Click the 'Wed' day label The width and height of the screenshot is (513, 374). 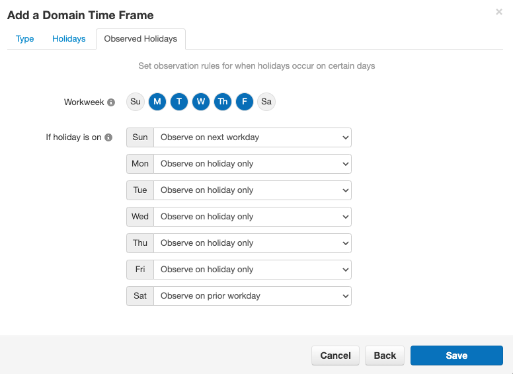pyautogui.click(x=140, y=217)
